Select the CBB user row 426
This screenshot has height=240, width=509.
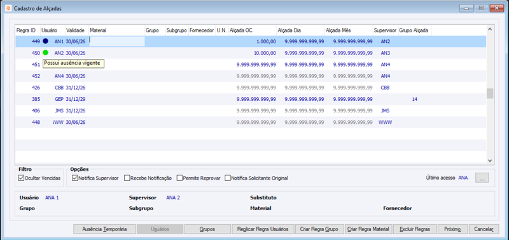point(251,88)
